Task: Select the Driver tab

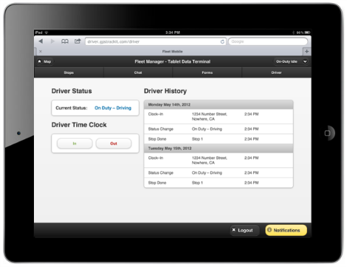Action: coord(277,72)
